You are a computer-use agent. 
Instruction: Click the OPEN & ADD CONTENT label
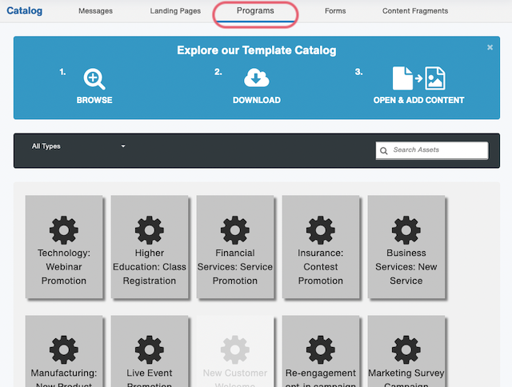[418, 100]
